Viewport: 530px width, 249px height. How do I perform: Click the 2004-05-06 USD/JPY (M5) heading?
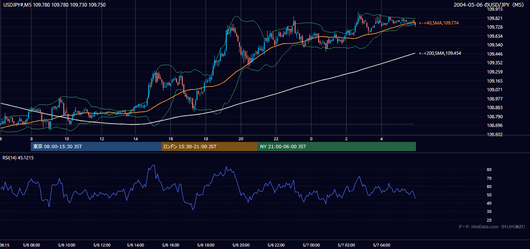click(490, 5)
